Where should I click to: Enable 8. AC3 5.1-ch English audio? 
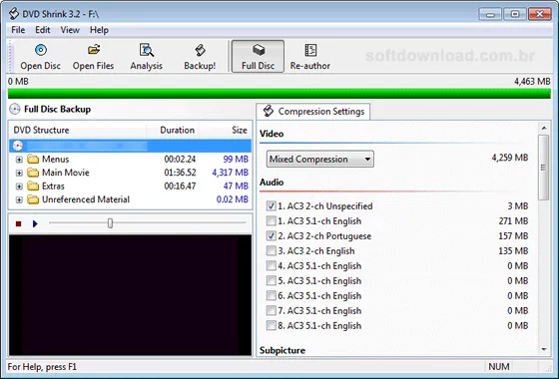pyautogui.click(x=271, y=325)
